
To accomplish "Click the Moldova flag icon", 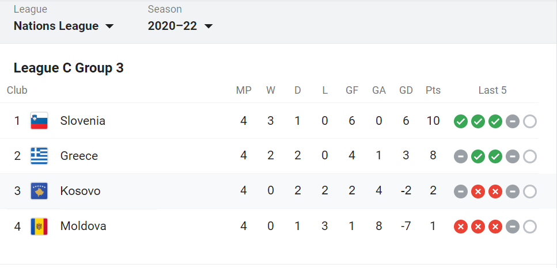I will point(39,227).
